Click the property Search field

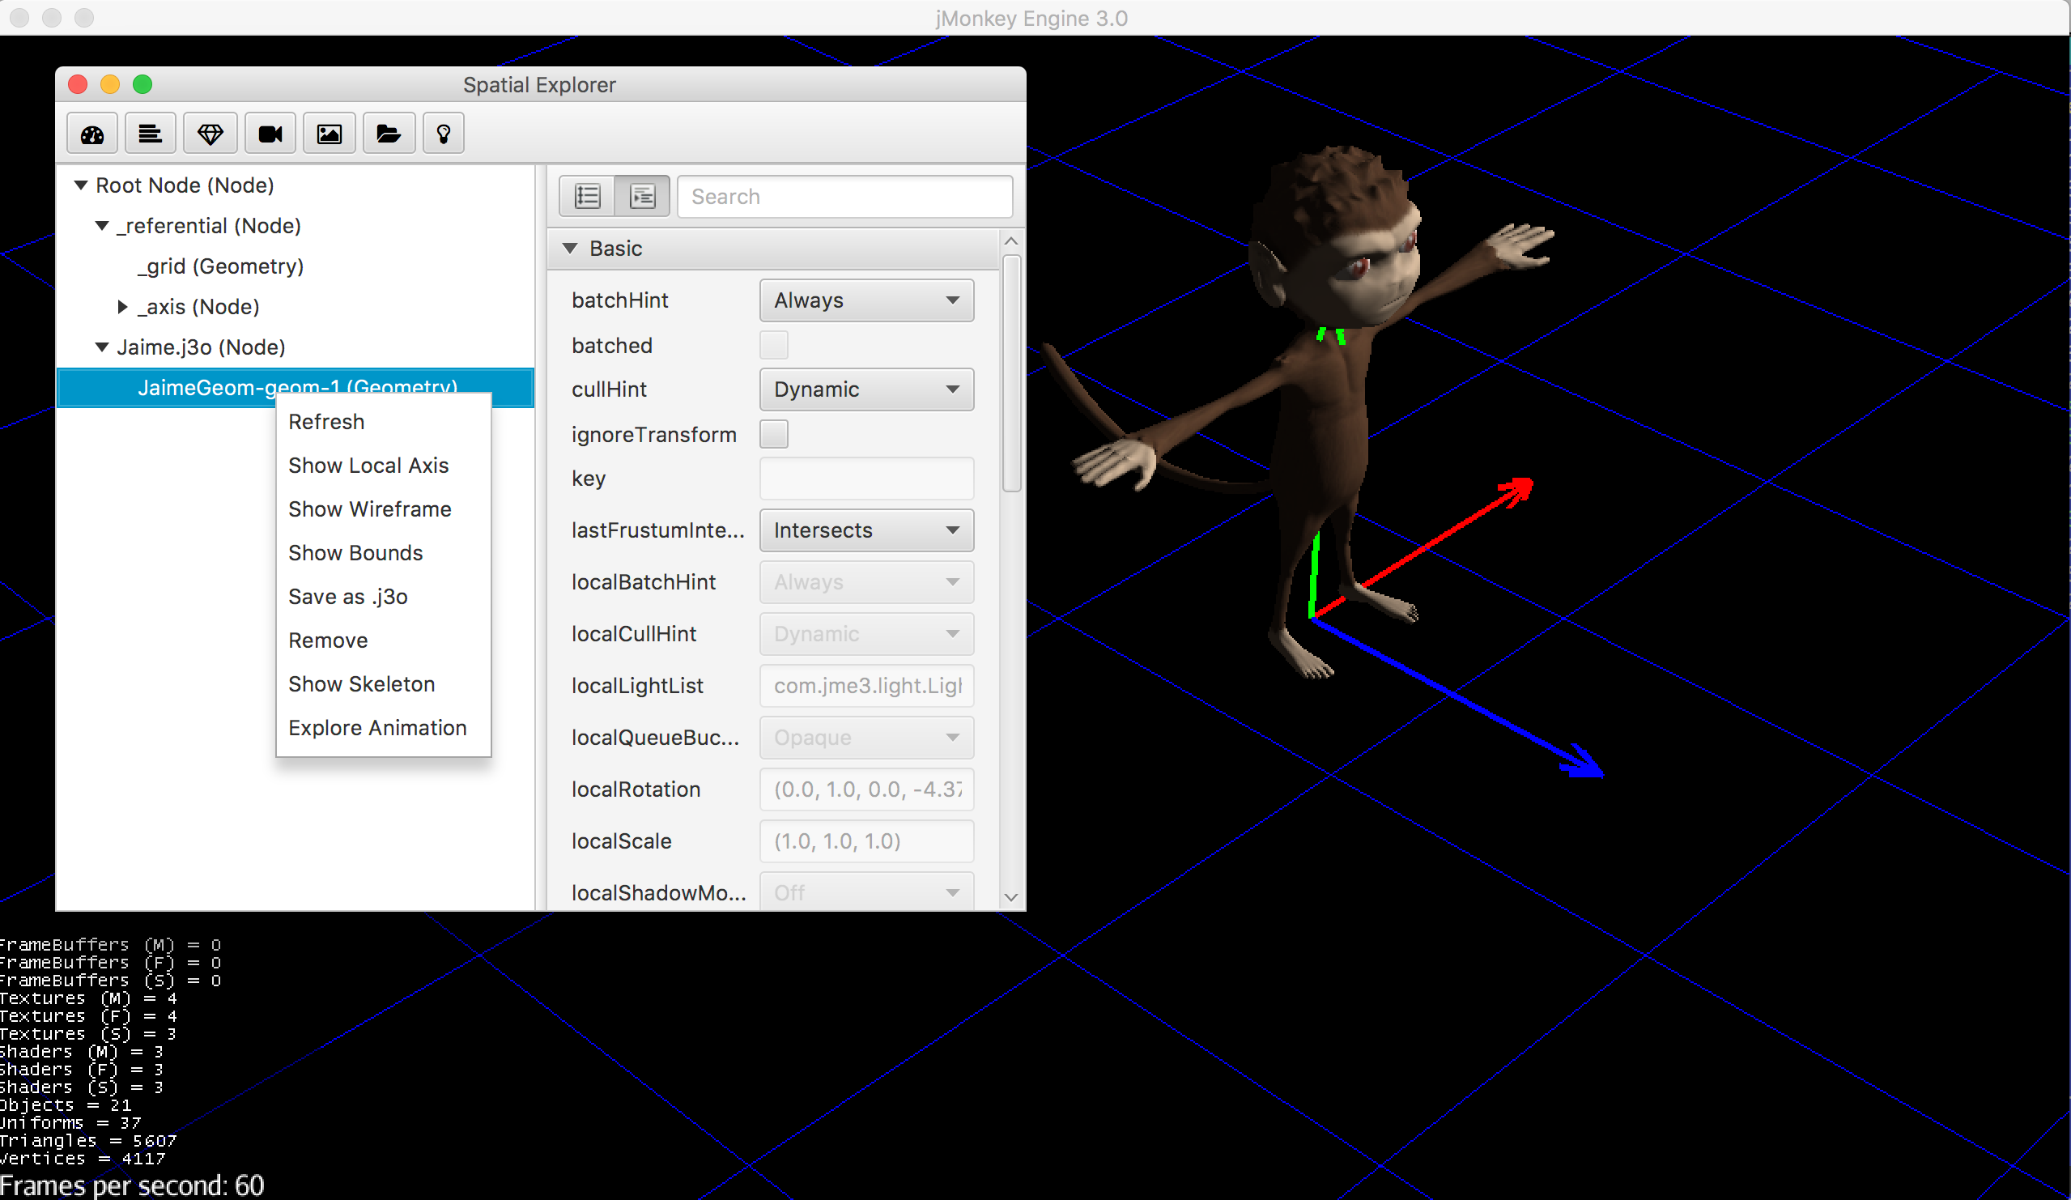click(845, 197)
